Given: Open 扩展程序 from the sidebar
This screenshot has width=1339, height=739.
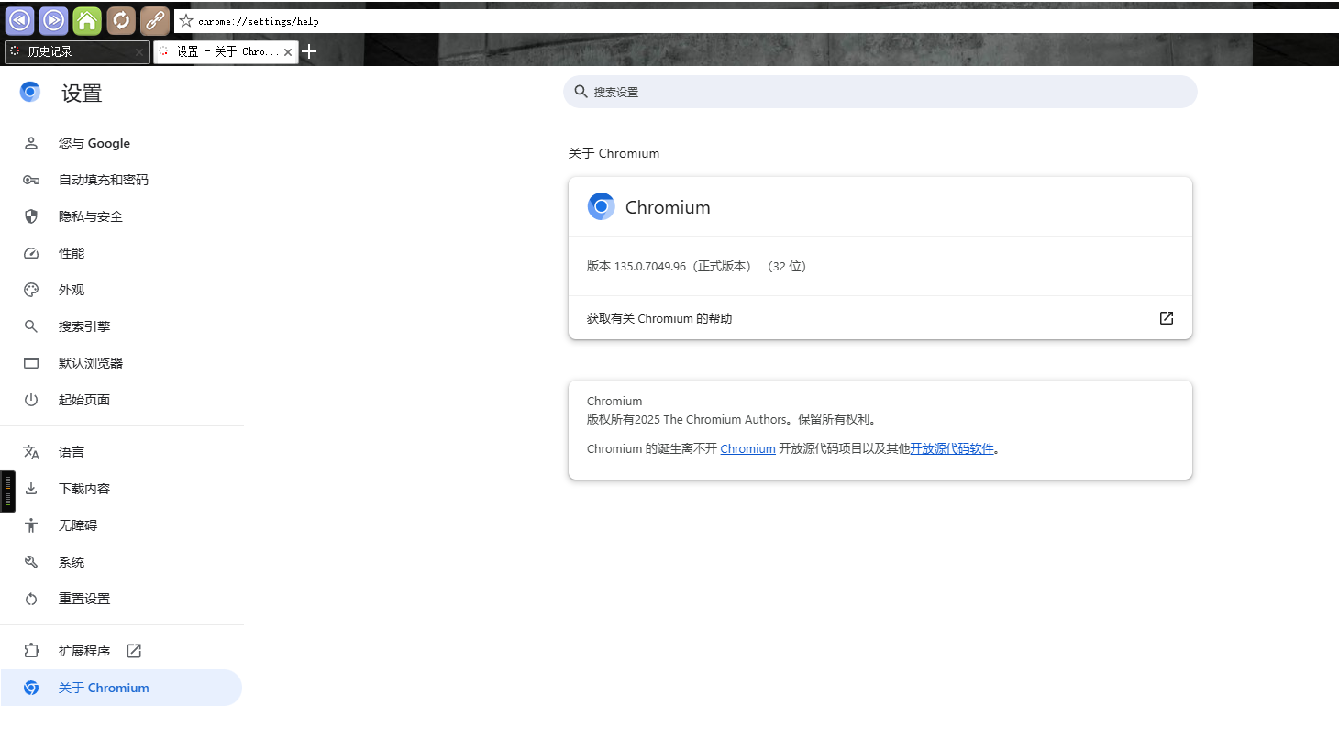Looking at the screenshot, I should pos(121,651).
